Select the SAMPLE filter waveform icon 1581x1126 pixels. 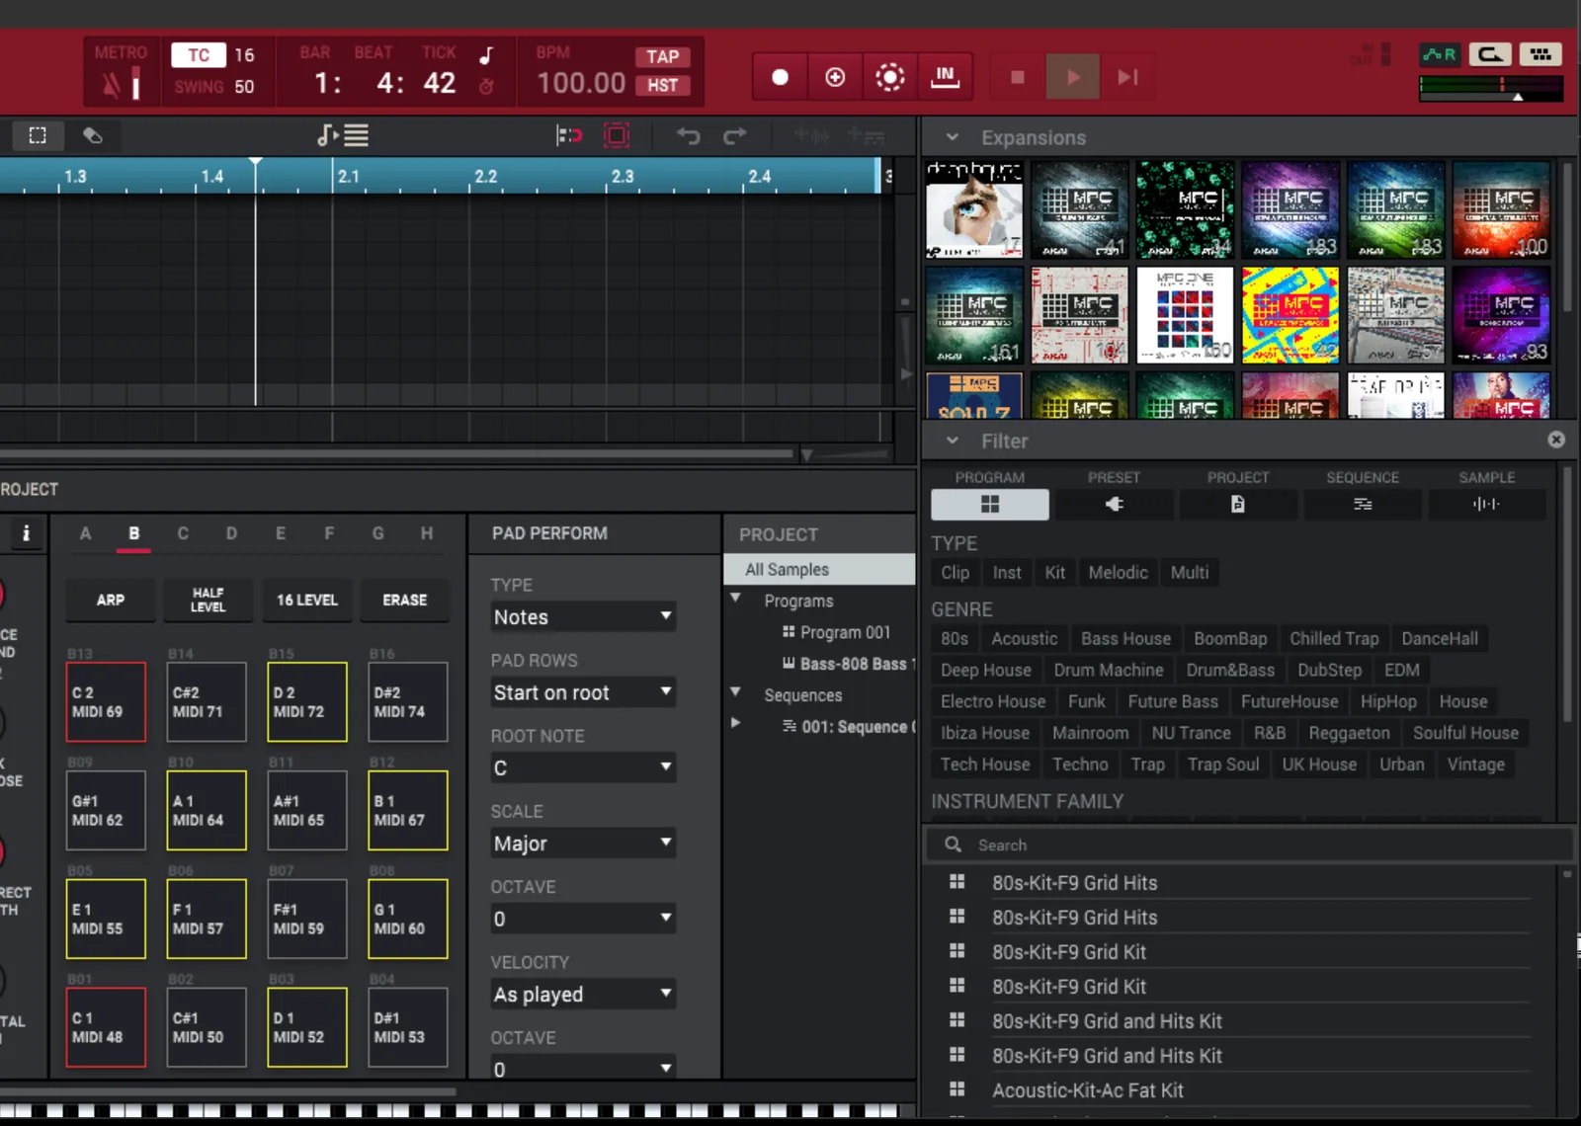(x=1486, y=504)
